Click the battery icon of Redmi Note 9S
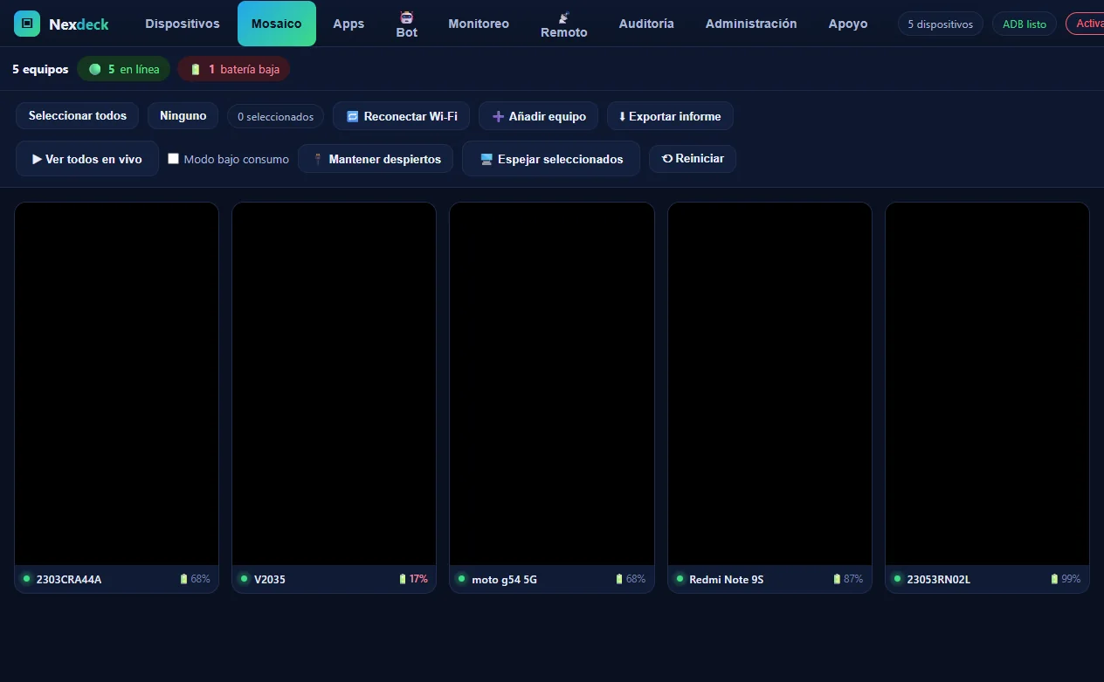 [837, 579]
